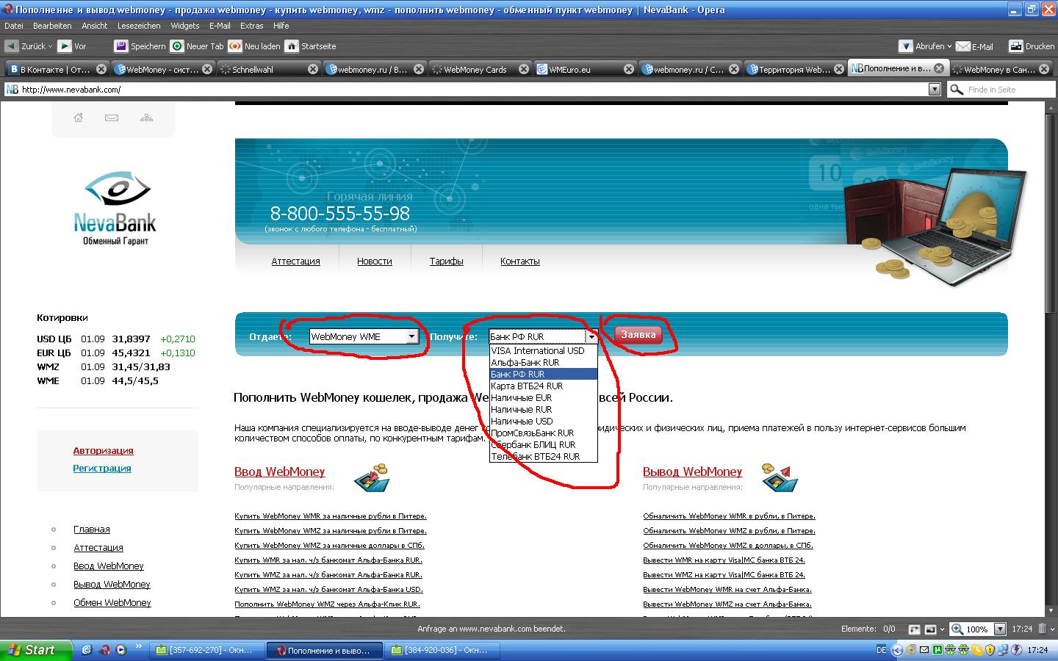This screenshot has height=661, width=1058.
Task: Launch media player from quick launch
Action: click(121, 650)
